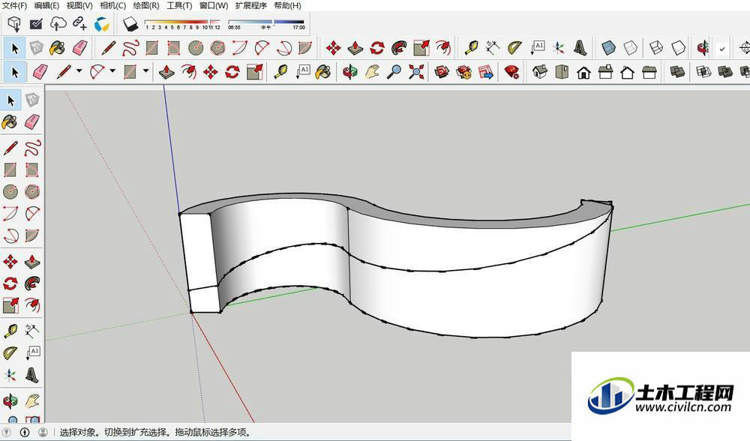Open the 3D Warehouse icon

point(442,72)
